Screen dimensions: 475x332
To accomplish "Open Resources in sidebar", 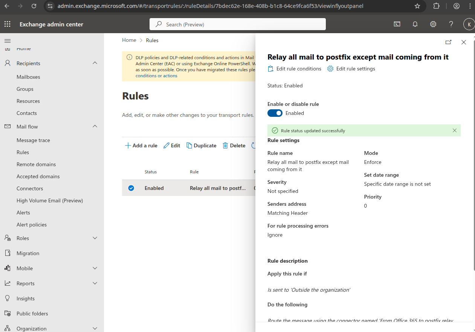I will [x=28, y=101].
